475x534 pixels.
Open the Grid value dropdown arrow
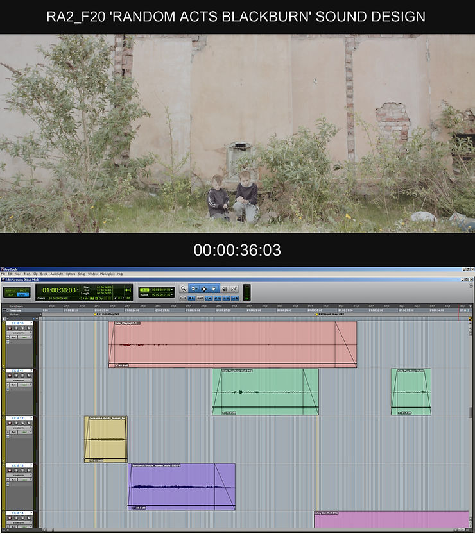point(172,290)
